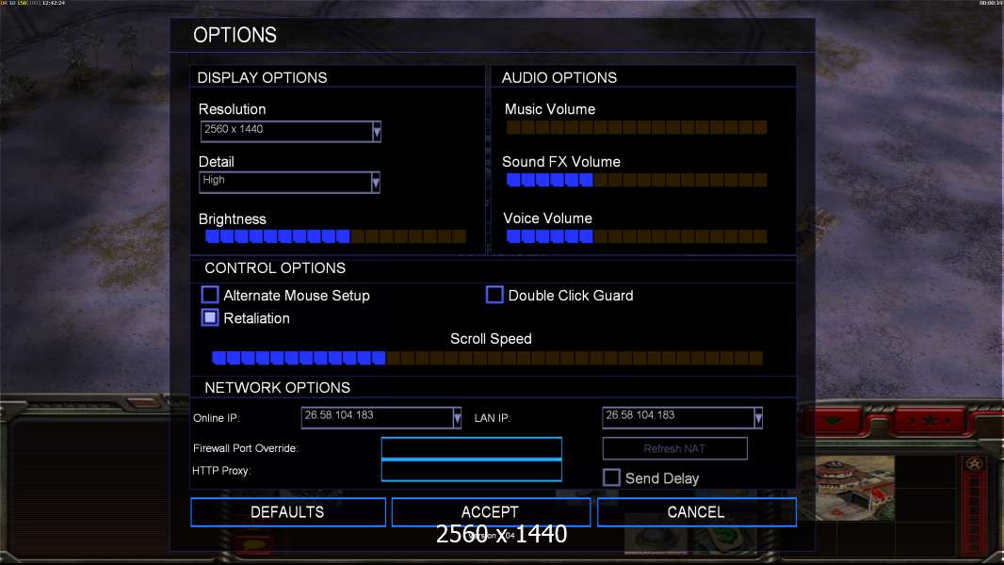Change the Scroll Speed slider

point(487,358)
